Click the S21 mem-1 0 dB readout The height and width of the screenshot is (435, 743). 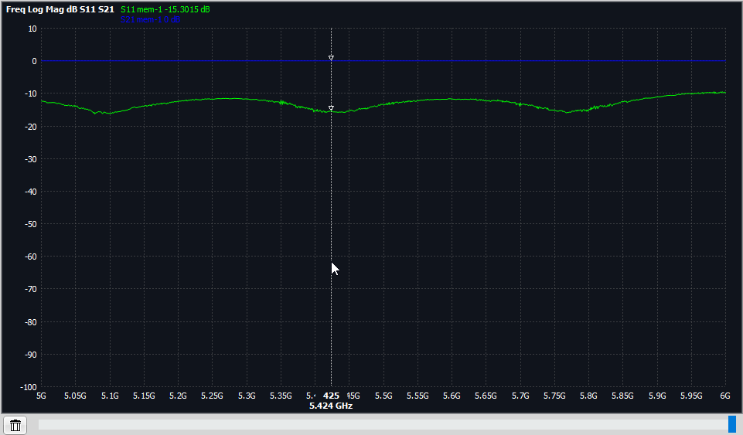pos(150,19)
